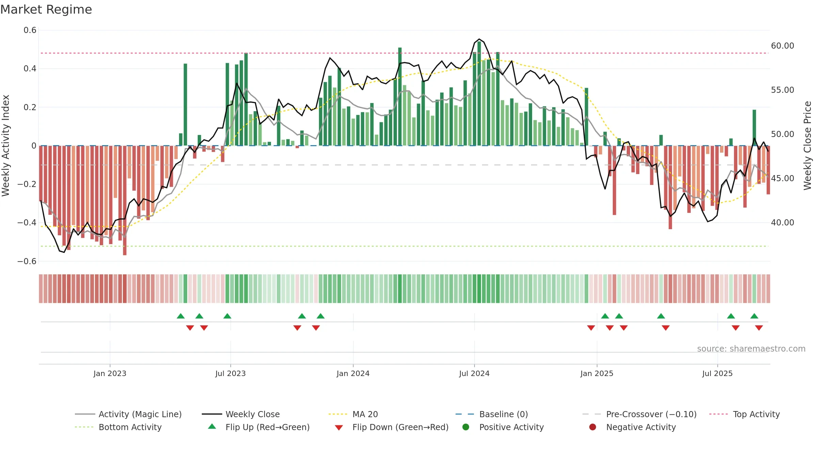The width and height of the screenshot is (817, 459).
Task: Click the Jan 2023 x-axis label
Action: [x=110, y=373]
